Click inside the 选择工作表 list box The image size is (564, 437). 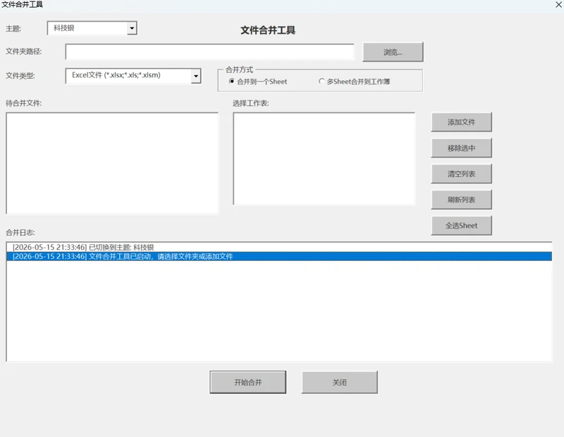click(x=324, y=159)
